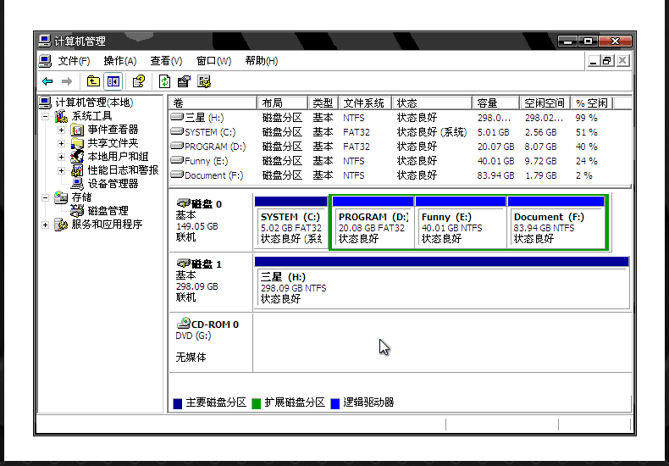Select the 三星 (H:) volume row
This screenshot has width=669, height=466.
(x=203, y=118)
